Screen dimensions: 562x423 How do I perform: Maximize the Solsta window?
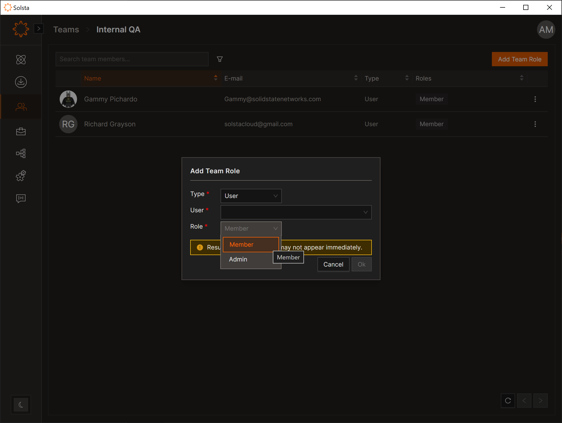click(526, 7)
